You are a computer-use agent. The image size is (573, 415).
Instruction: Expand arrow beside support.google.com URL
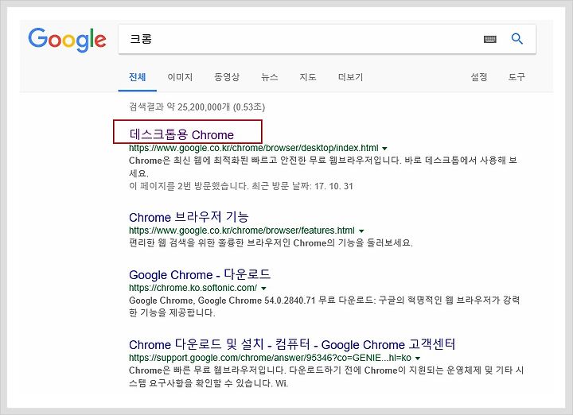418,359
